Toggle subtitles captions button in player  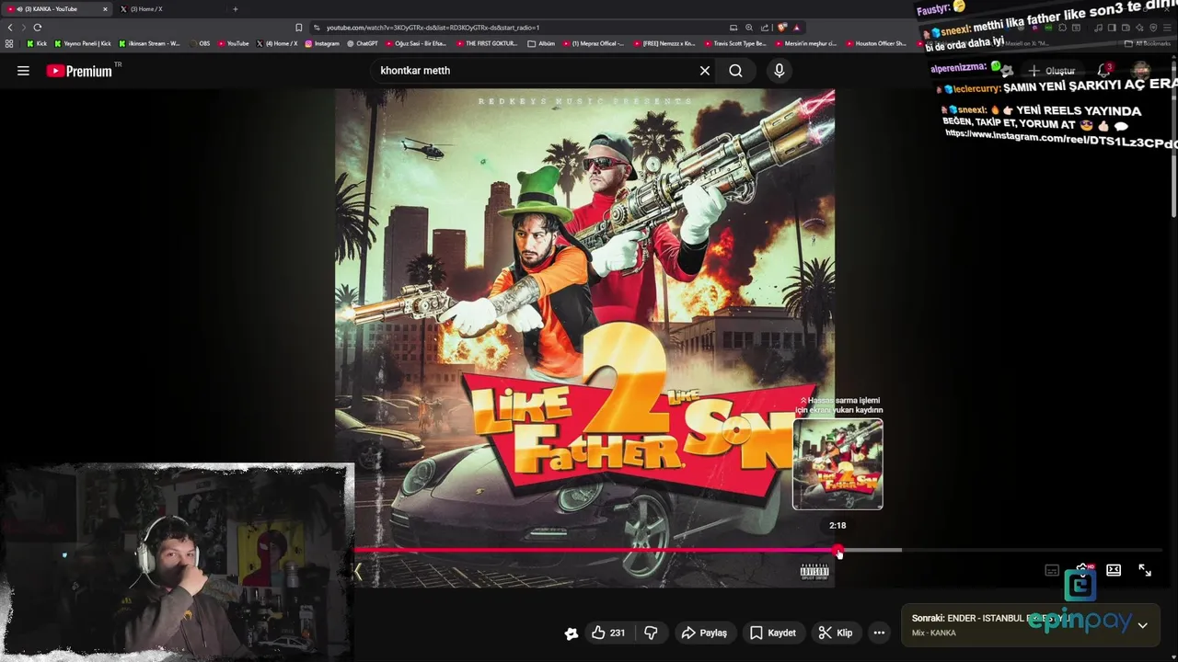1052,570
